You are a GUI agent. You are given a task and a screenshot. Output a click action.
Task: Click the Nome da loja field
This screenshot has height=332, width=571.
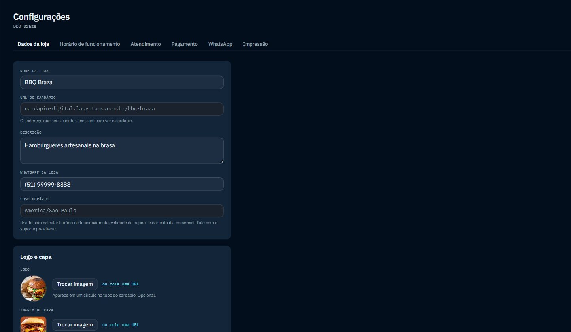(x=122, y=82)
